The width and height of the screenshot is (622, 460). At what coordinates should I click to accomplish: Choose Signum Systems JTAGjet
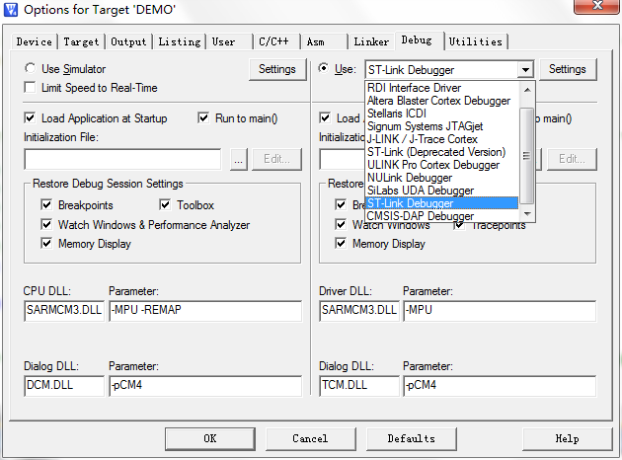(x=441, y=126)
